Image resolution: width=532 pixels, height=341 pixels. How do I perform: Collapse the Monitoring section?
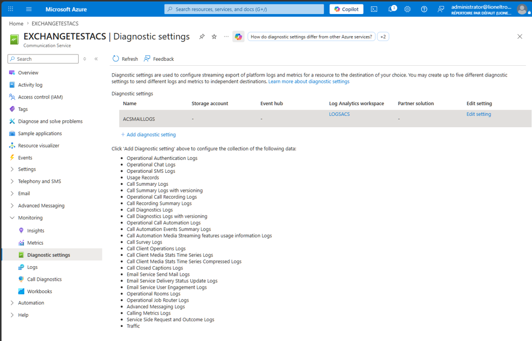tap(12, 218)
